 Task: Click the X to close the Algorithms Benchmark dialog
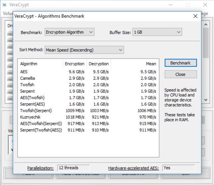click(x=195, y=16)
